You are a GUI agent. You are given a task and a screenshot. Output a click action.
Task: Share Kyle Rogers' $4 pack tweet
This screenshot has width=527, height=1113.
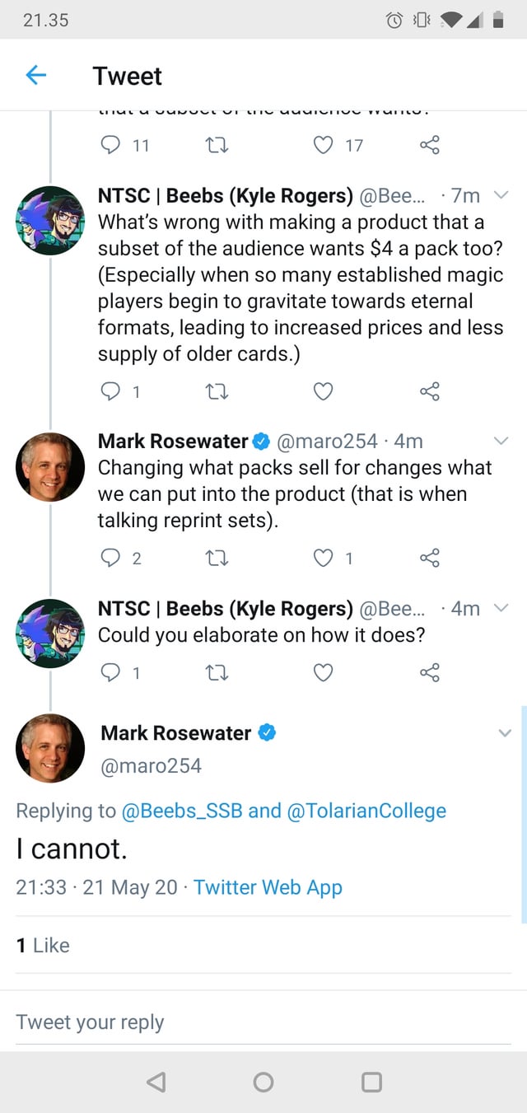[429, 391]
